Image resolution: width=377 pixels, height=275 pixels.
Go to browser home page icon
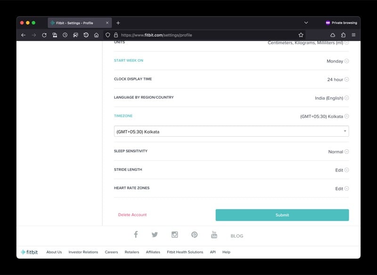point(97,35)
